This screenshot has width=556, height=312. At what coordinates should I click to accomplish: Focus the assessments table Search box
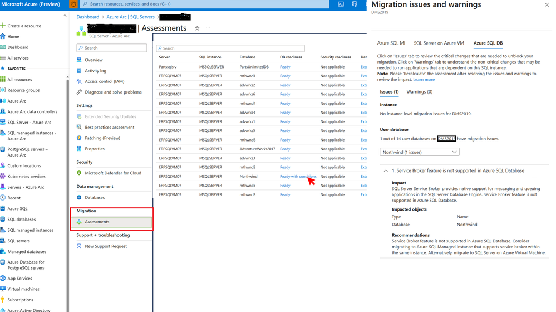pos(230,48)
